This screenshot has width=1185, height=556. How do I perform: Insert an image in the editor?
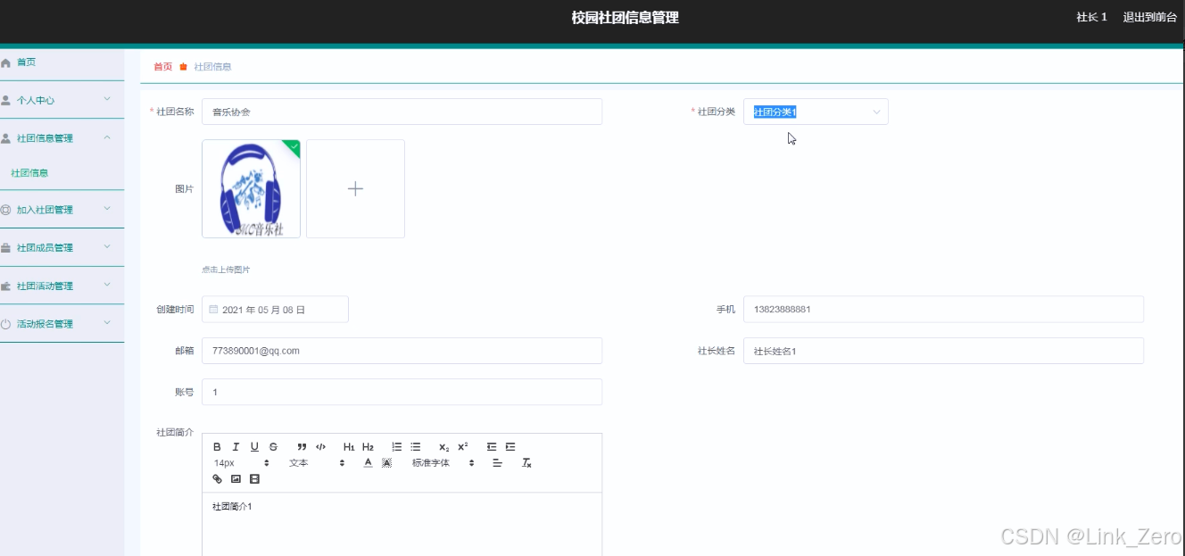[x=236, y=479]
